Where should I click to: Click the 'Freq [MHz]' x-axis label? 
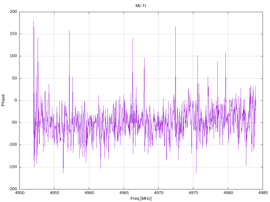point(141,198)
